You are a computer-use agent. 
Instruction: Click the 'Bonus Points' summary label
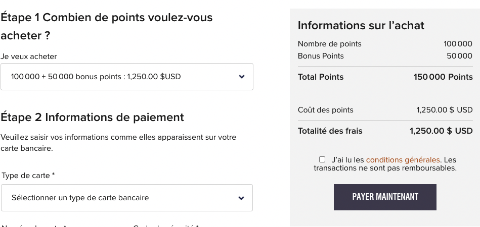[x=321, y=56]
